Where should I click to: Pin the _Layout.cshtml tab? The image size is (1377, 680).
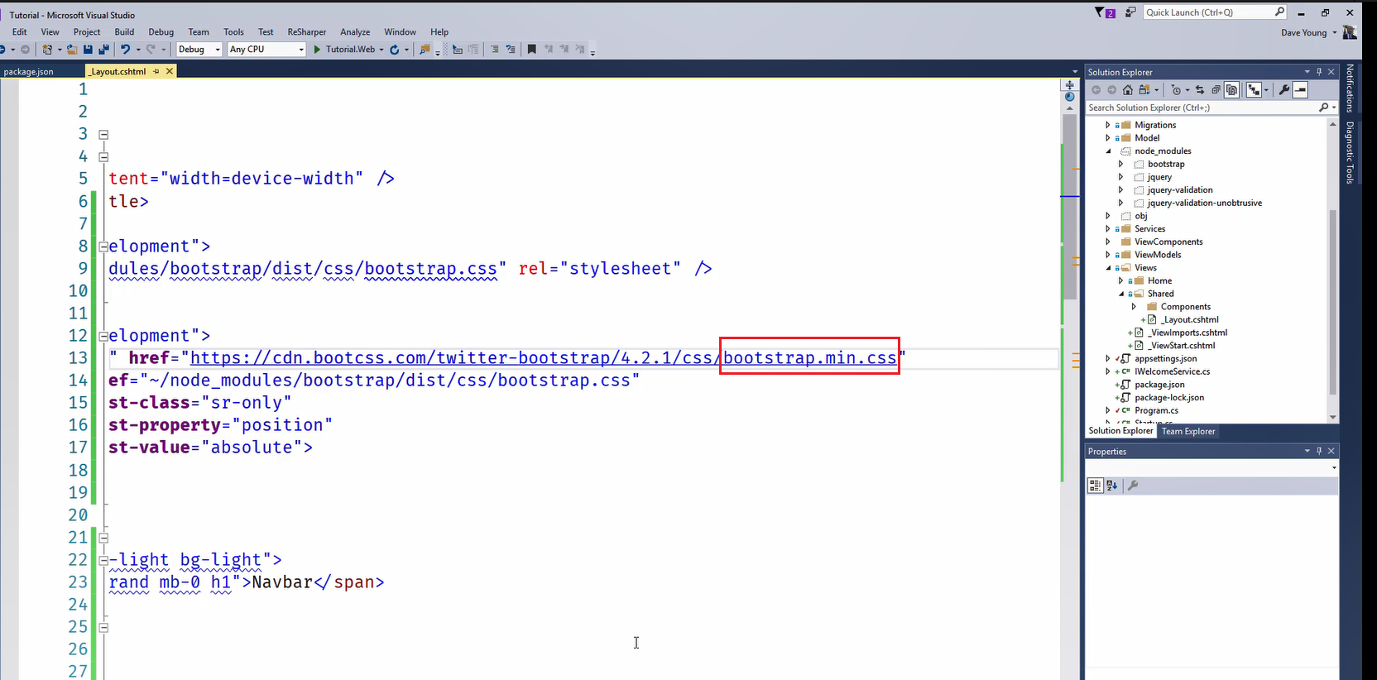[156, 71]
